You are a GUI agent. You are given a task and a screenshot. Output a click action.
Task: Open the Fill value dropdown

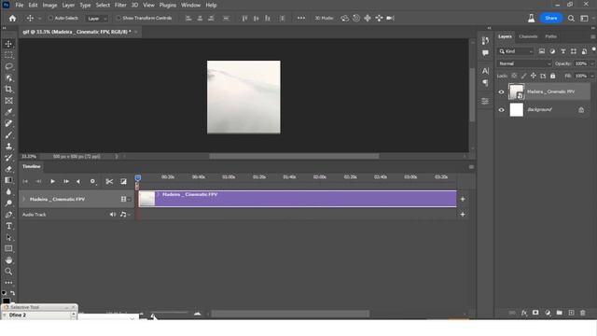pyautogui.click(x=592, y=76)
